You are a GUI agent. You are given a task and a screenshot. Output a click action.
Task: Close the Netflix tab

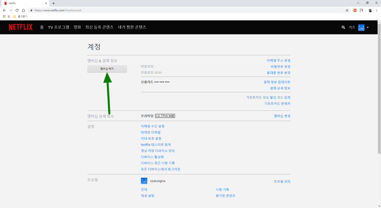click(x=46, y=3)
